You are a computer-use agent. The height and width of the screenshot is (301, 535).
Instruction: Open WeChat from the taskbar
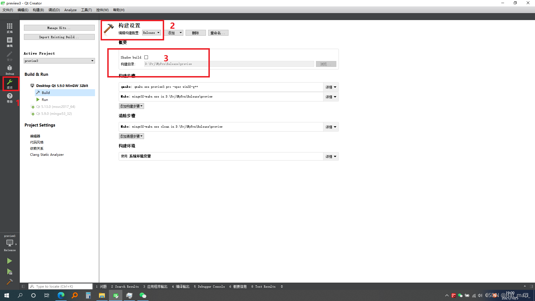(143, 295)
